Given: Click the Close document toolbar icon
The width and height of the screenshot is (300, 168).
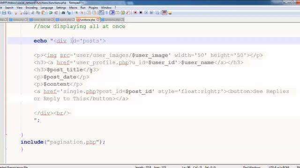Looking at the screenshot, I should click(15, 13).
